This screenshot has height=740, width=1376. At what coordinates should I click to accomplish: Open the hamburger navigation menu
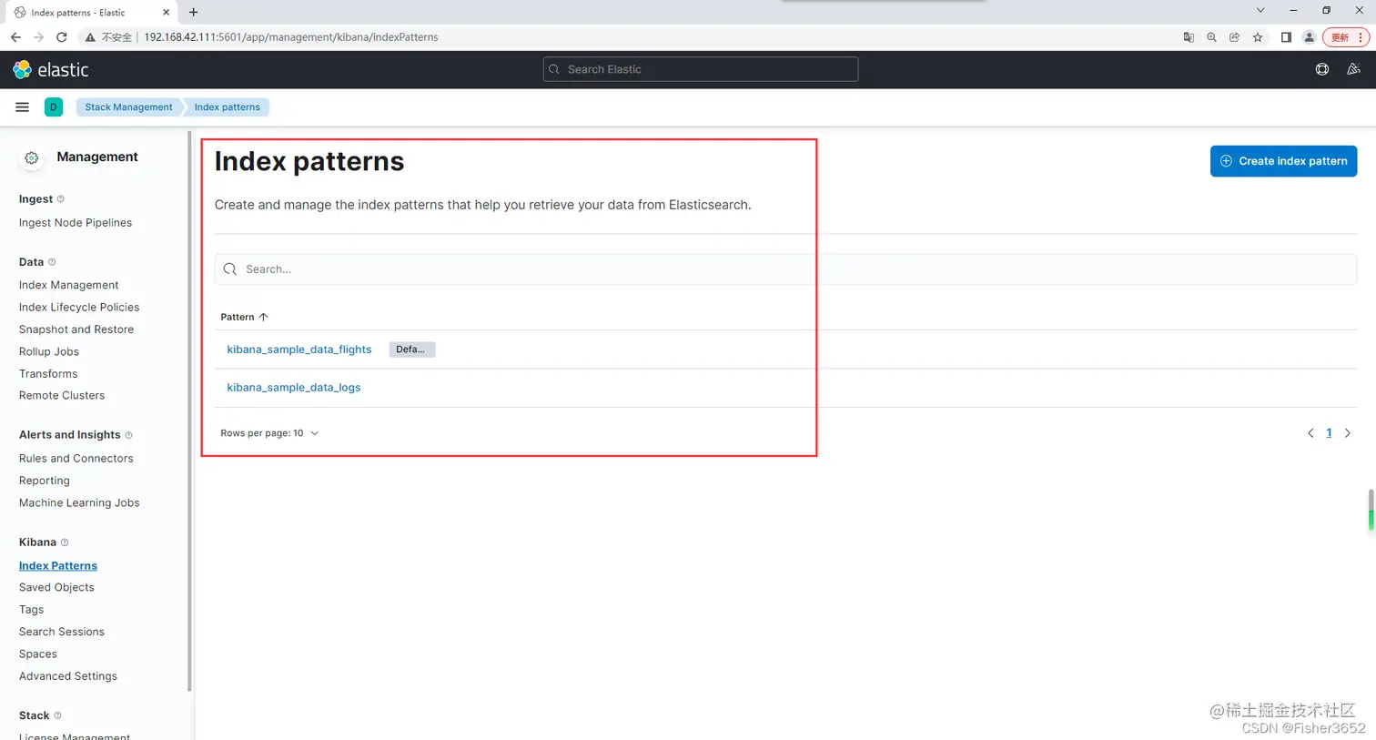click(x=23, y=106)
